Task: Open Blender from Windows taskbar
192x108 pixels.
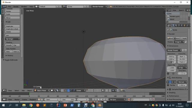Action: (100, 105)
